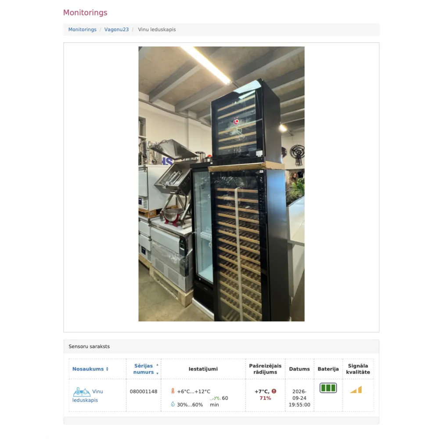Click the wine fridge photo
Image resolution: width=439 pixels, height=439 pixels.
pyautogui.click(x=221, y=184)
